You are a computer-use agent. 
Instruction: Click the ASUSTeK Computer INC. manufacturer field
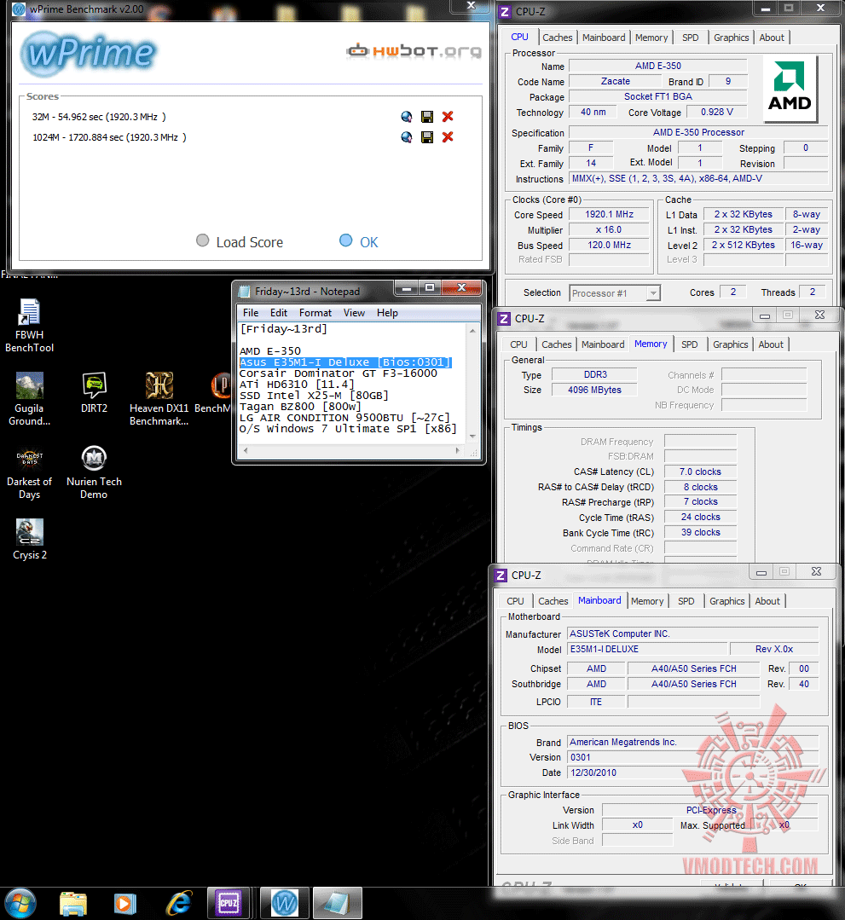click(692, 634)
